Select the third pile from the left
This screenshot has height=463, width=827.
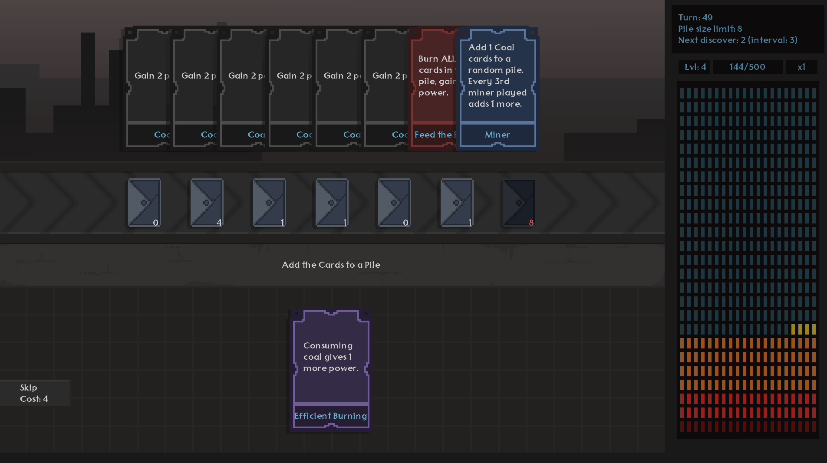click(x=270, y=203)
